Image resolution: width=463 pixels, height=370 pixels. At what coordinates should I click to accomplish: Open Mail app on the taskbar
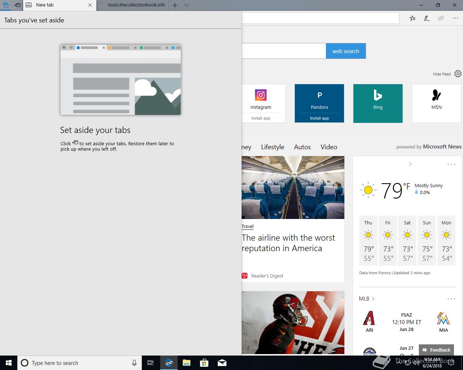point(222,363)
